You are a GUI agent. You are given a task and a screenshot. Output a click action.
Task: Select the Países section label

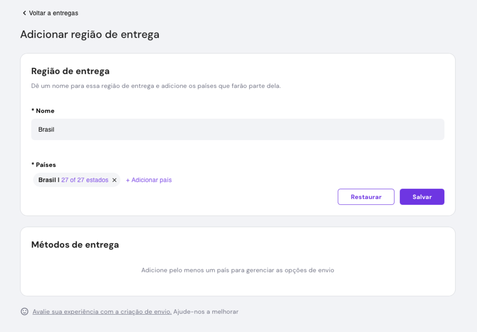tap(43, 164)
